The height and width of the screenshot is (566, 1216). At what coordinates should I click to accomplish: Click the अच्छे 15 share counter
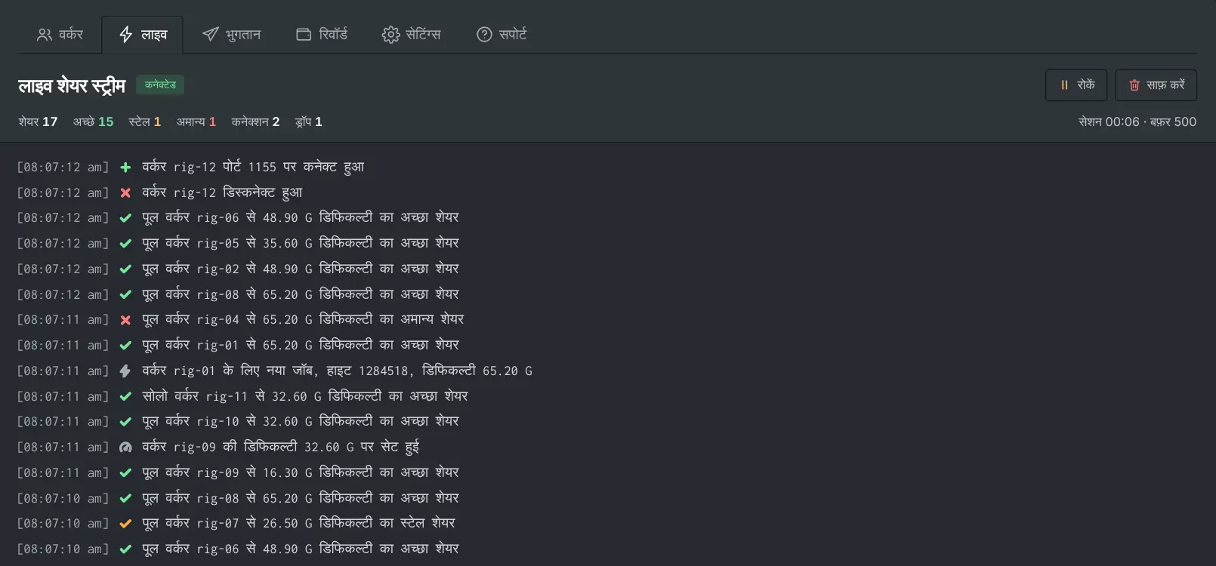pos(93,122)
